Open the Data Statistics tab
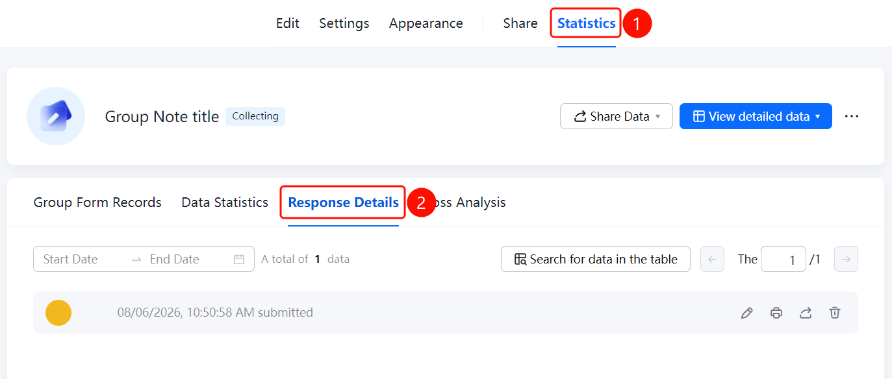The width and height of the screenshot is (892, 379). pos(225,202)
